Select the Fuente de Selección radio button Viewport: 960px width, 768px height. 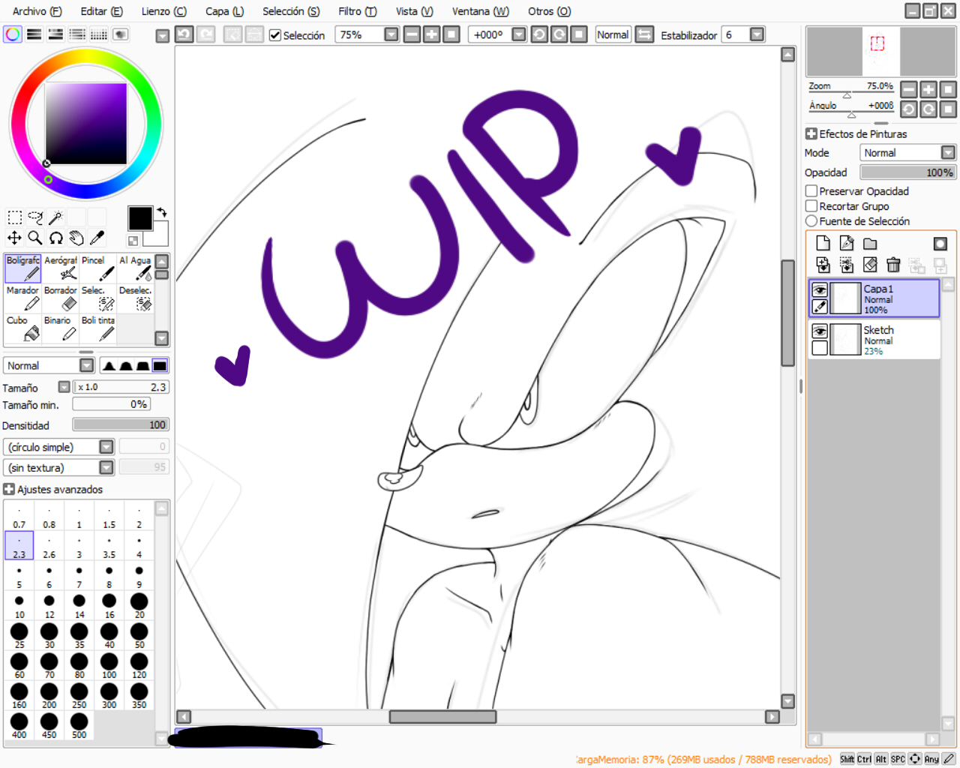pos(811,221)
